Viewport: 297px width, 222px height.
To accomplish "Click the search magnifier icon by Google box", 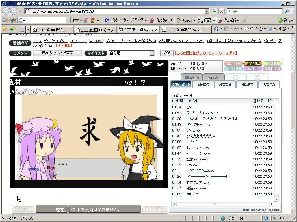I will click(287, 11).
